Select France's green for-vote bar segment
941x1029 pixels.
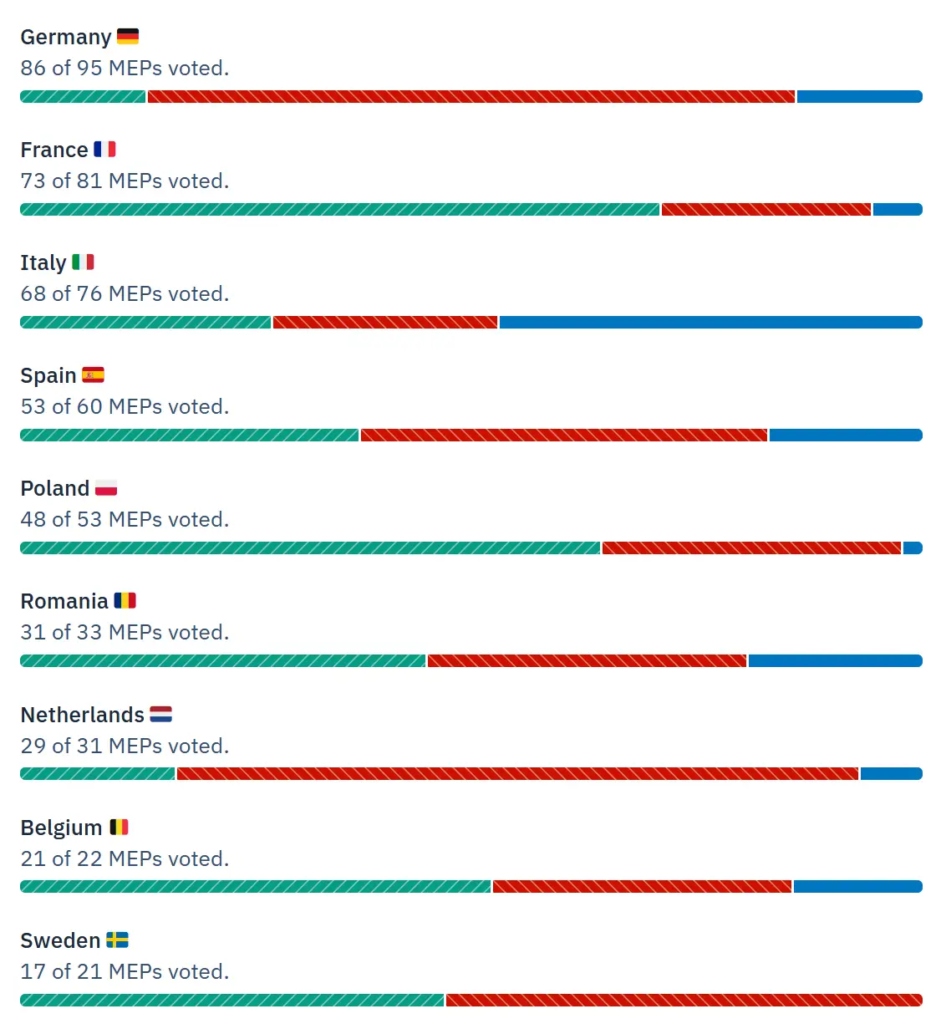pyautogui.click(x=339, y=210)
